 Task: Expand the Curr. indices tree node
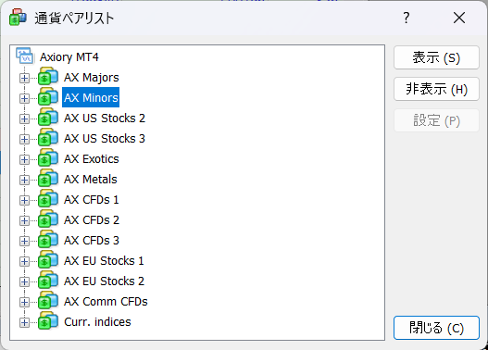(x=24, y=322)
